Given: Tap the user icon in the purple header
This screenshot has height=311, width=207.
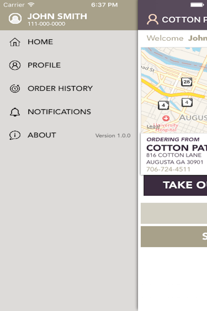Looking at the screenshot, I should (153, 19).
